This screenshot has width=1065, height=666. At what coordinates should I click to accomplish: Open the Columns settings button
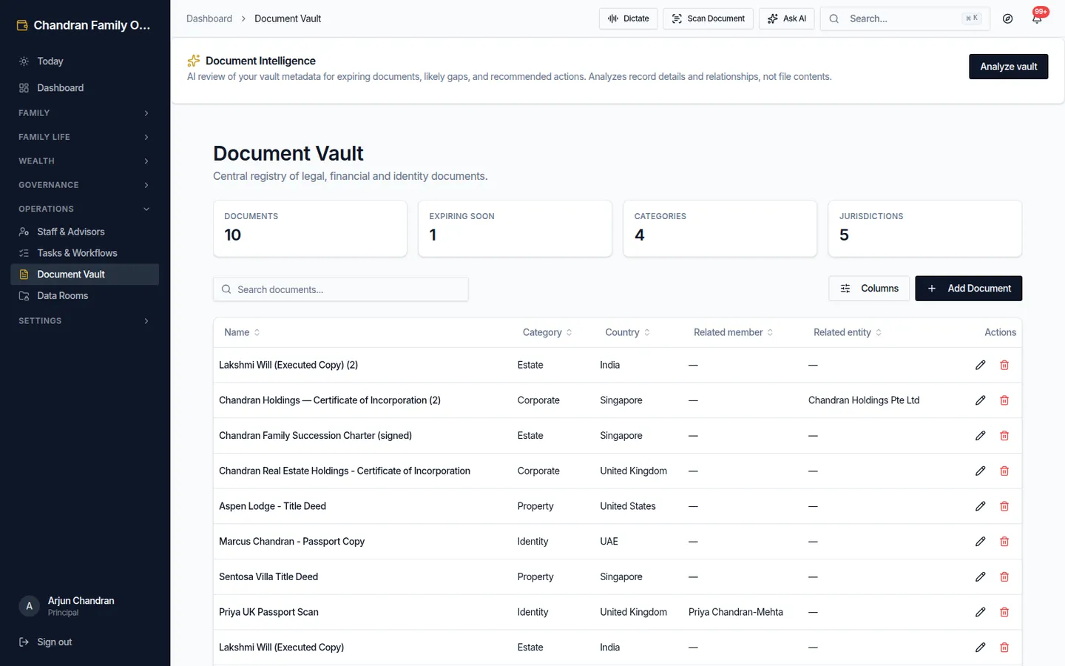869,289
